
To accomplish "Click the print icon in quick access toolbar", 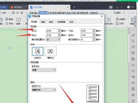I will [x=22, y=13].
